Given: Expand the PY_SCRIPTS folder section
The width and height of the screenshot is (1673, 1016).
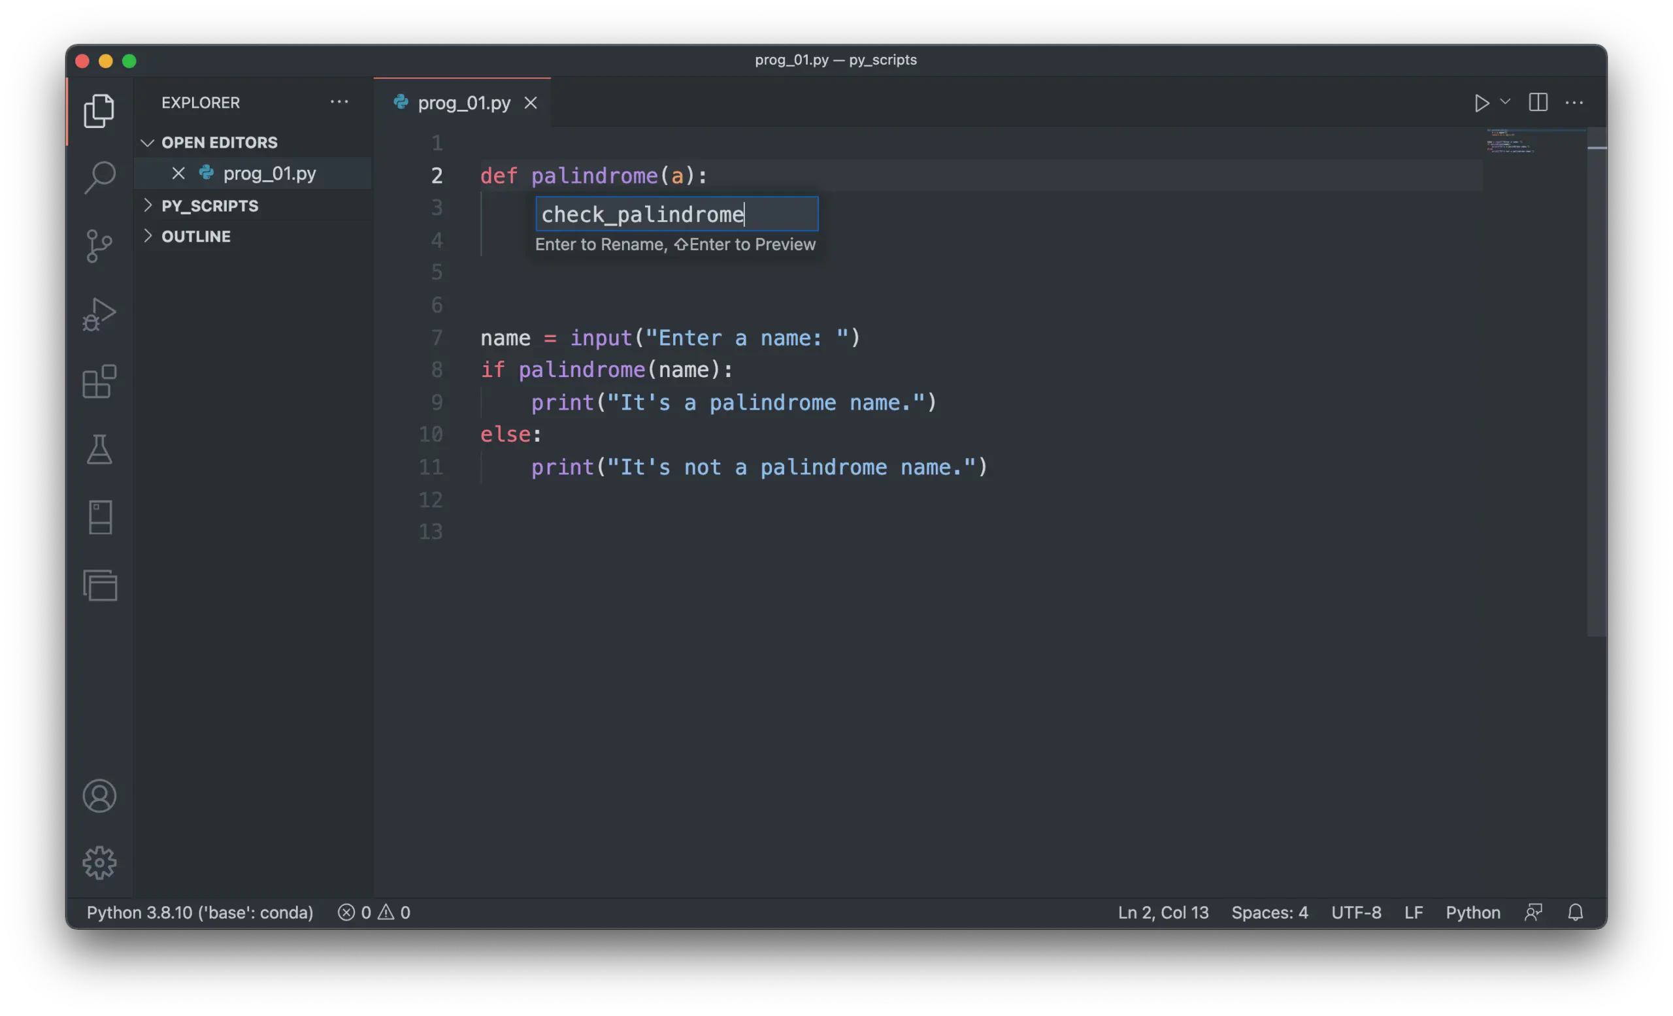Looking at the screenshot, I should click(x=209, y=206).
